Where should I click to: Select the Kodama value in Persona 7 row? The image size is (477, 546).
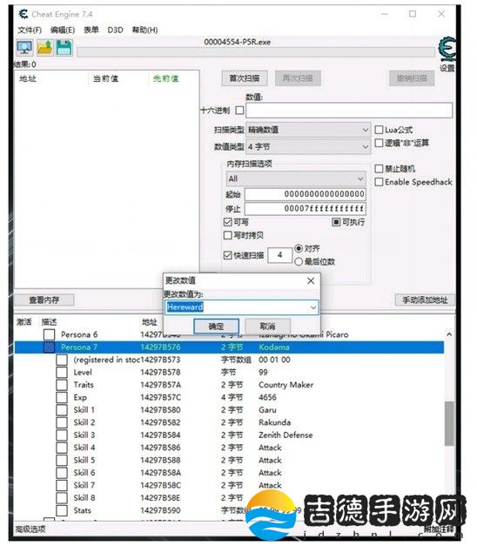pos(274,347)
